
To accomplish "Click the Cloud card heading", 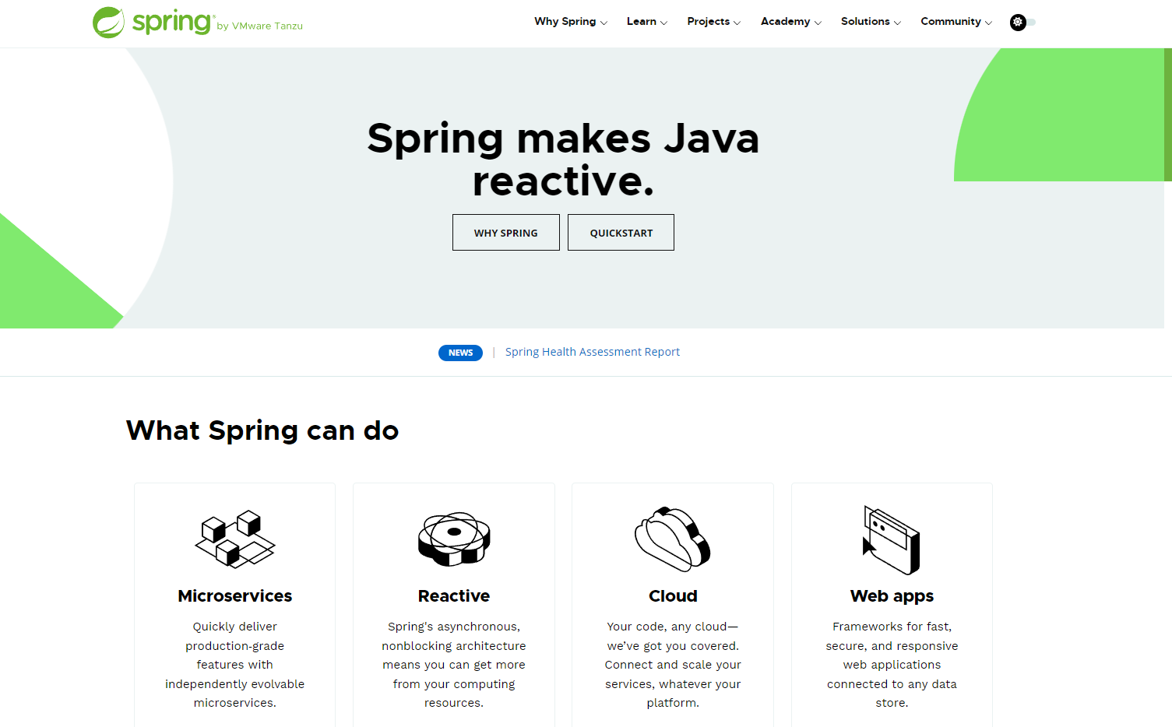I will (673, 595).
